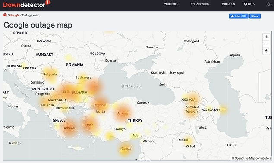Click the Samsun city label
This screenshot has width=274, height=163.
[143, 103]
